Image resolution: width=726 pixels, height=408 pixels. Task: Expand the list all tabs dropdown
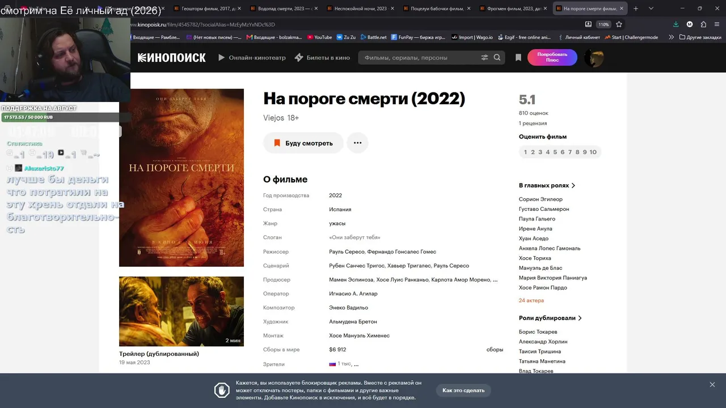point(651,8)
